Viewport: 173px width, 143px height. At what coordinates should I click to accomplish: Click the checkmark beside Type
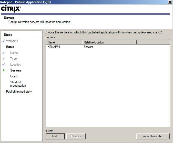[4, 59]
